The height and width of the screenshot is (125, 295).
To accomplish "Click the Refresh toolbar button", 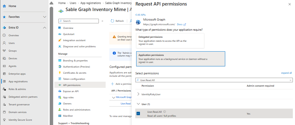I will point(117,21).
